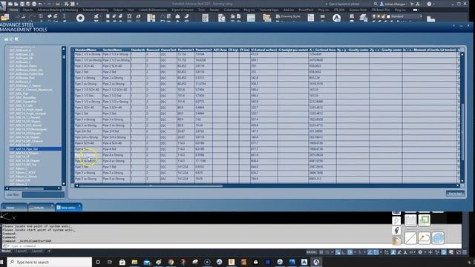The image size is (475, 267).
Task: Click the 'U (Lateral surface)' column header
Action: click(264, 50)
